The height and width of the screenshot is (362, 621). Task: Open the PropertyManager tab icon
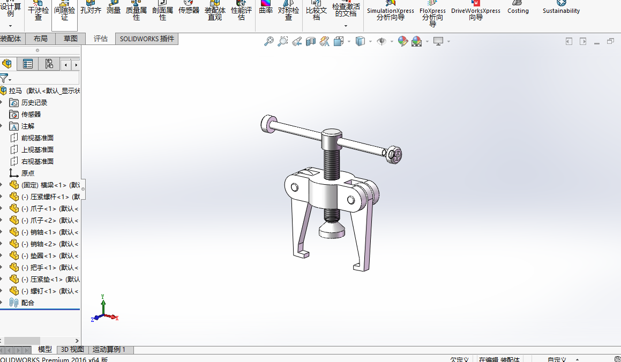28,64
